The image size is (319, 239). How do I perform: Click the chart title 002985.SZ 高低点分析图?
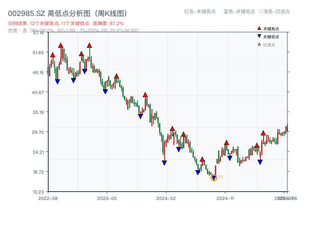[x=68, y=14]
